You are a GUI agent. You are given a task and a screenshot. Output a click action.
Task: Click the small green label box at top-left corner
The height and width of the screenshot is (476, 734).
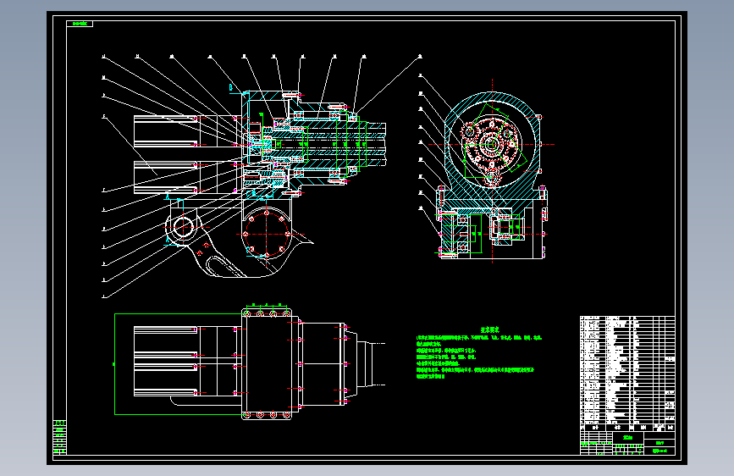tap(80, 24)
